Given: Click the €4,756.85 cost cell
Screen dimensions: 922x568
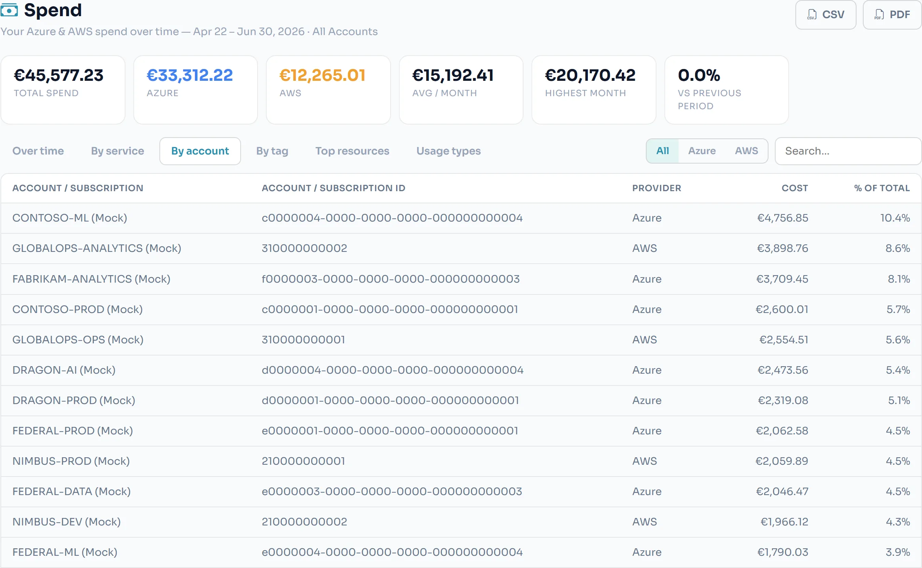Looking at the screenshot, I should tap(783, 218).
